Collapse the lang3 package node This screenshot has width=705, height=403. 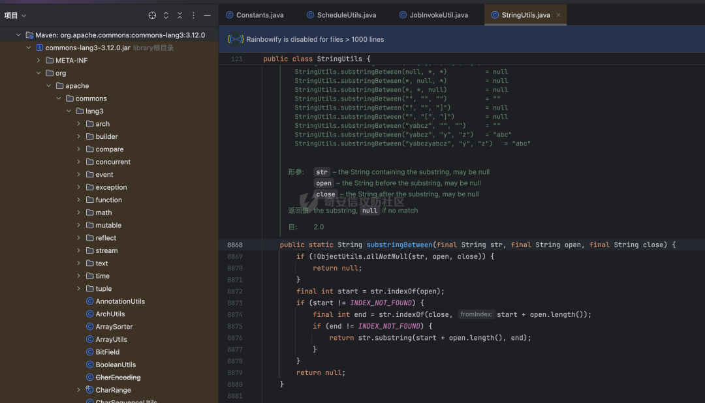pyautogui.click(x=69, y=111)
